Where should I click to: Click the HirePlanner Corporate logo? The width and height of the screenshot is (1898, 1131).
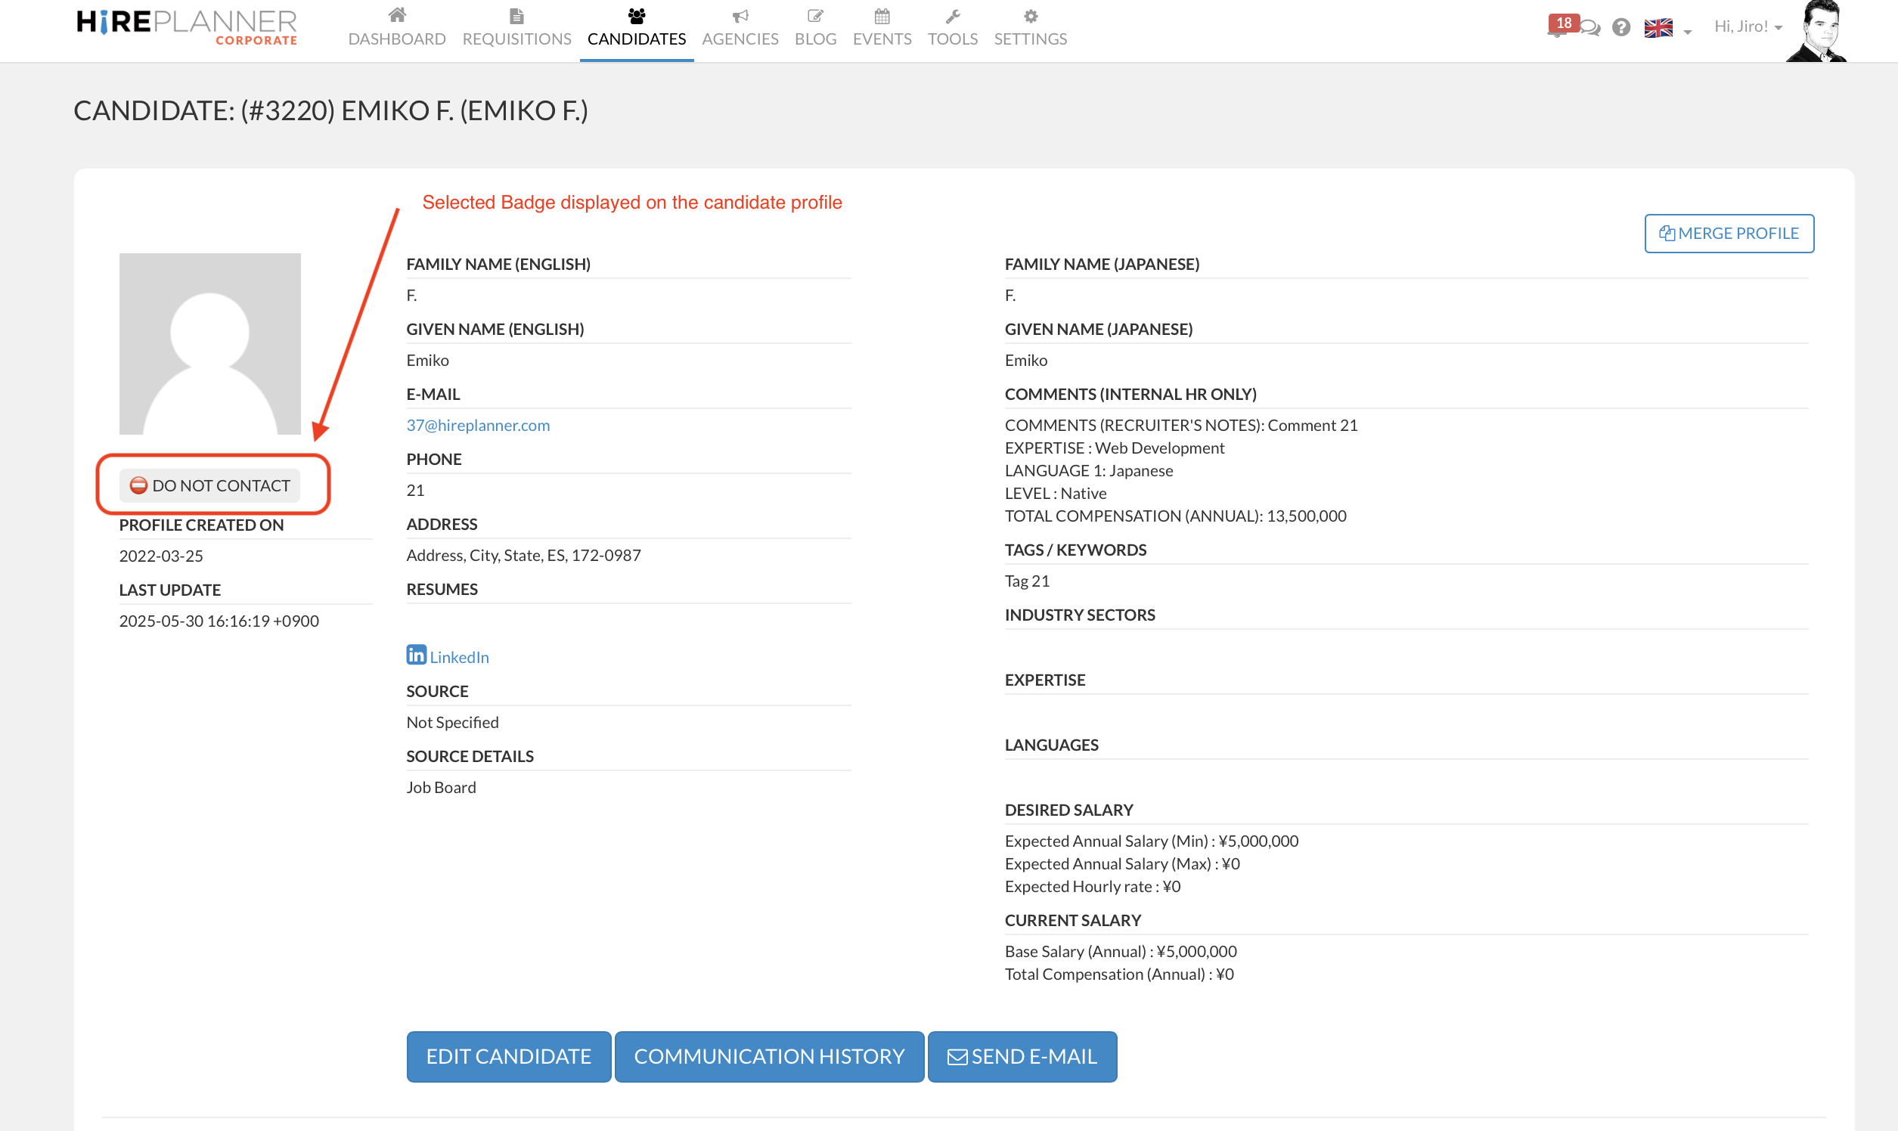[187, 26]
